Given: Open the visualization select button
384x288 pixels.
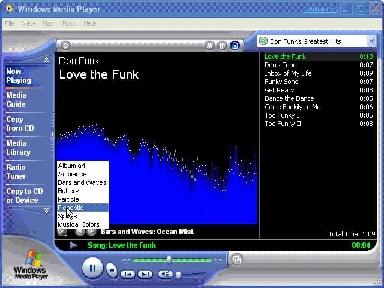Looking at the screenshot, I should pos(62,232).
